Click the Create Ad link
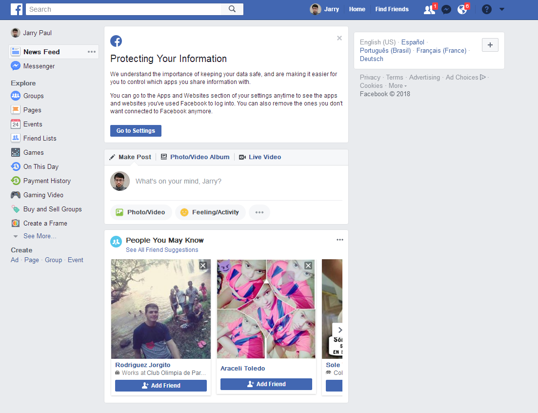The image size is (538, 413). pos(15,260)
